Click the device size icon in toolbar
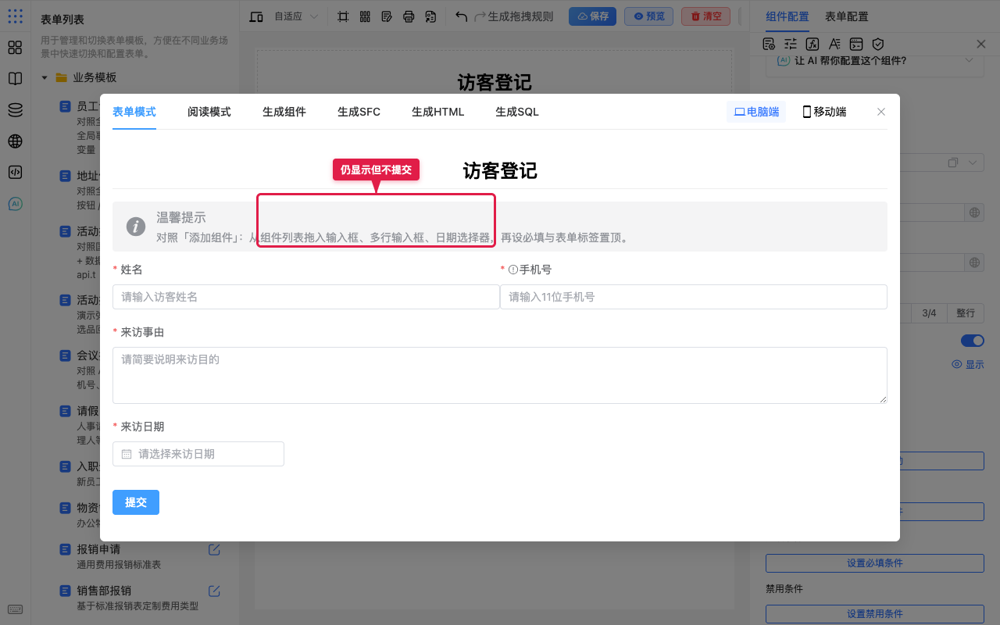 pos(256,16)
